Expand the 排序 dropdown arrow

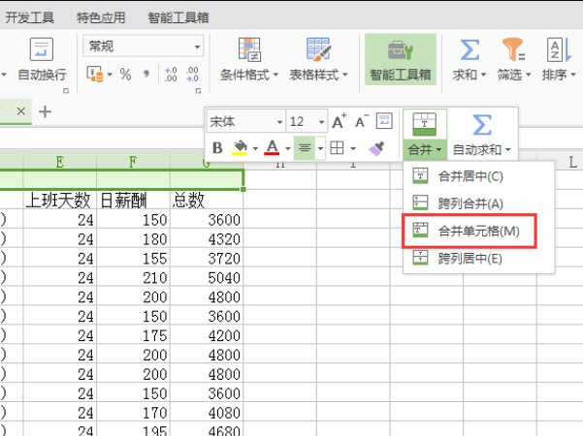(573, 75)
